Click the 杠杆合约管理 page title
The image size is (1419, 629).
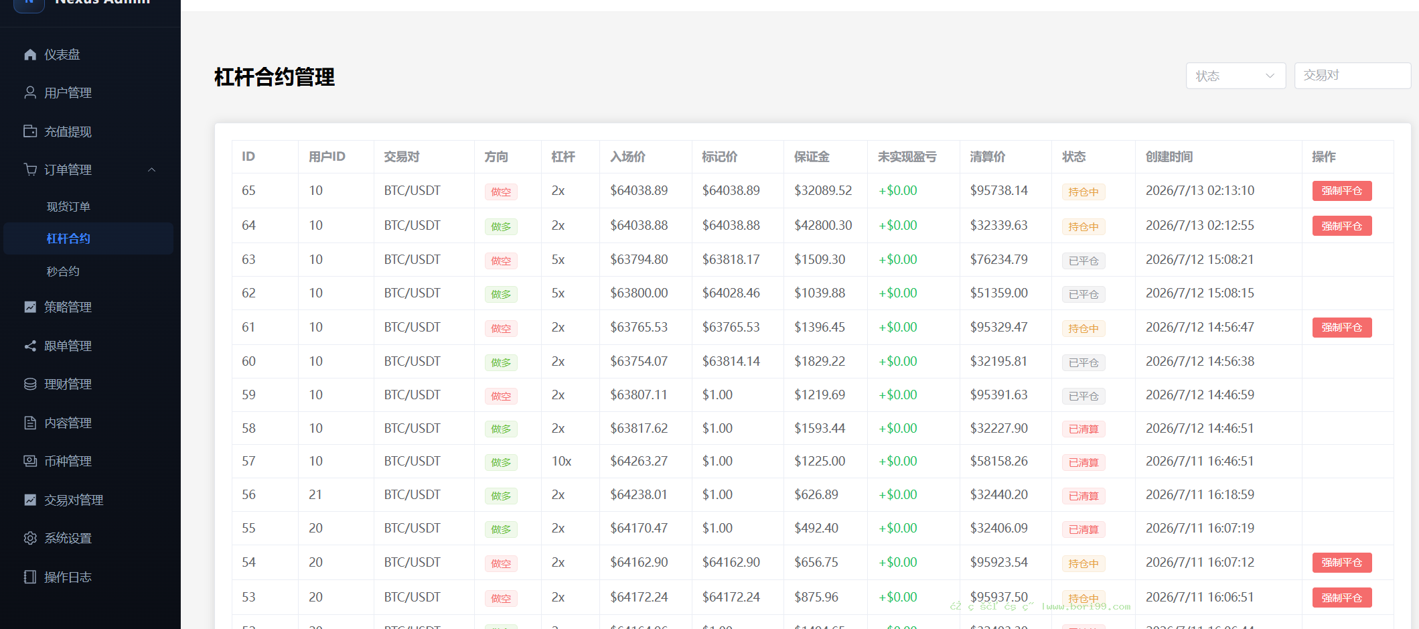[x=275, y=77]
